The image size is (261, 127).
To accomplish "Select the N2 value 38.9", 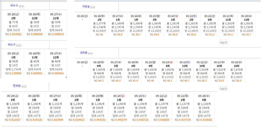I will (x=238, y=81).
